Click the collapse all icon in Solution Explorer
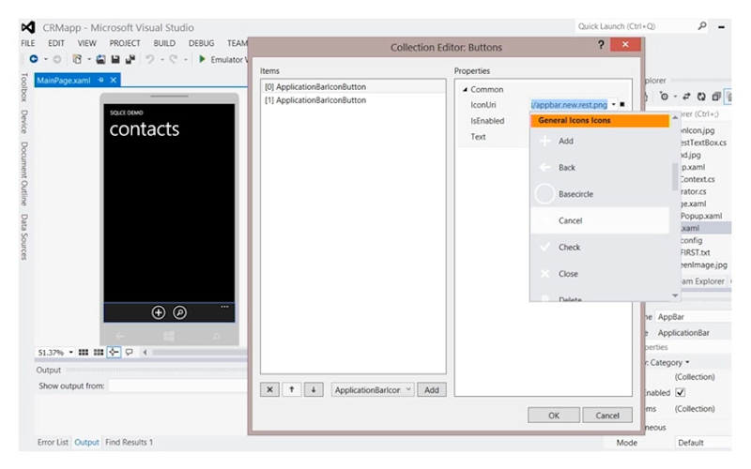Screen dimensions: 751x469 click(x=716, y=97)
